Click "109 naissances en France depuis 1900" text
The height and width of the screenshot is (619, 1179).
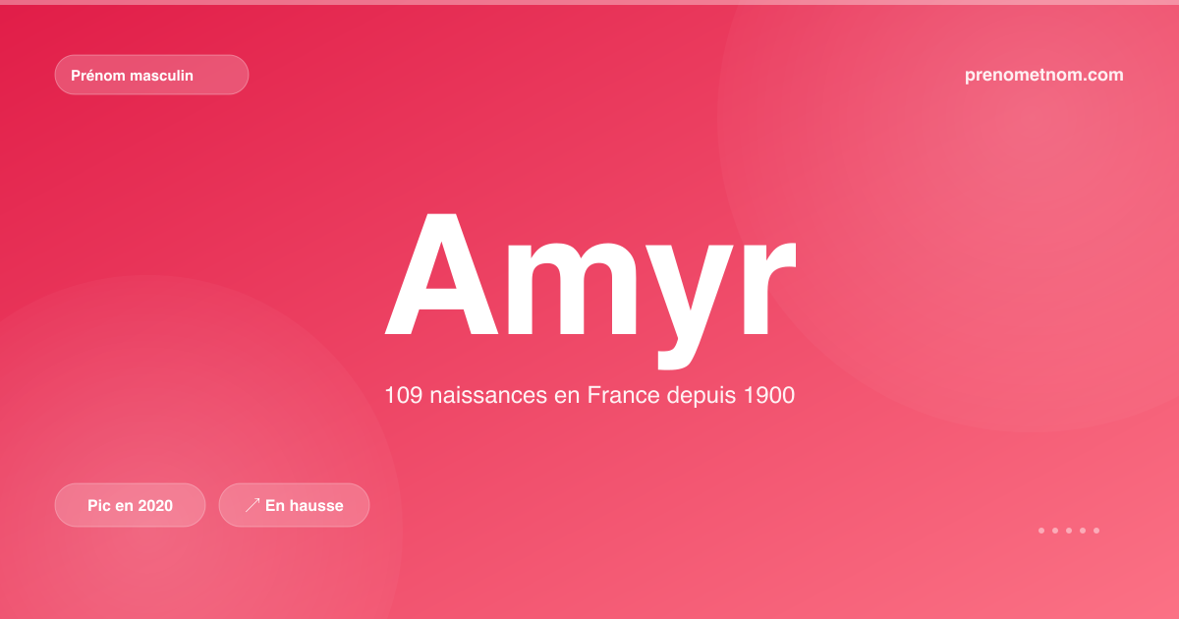[x=589, y=396]
